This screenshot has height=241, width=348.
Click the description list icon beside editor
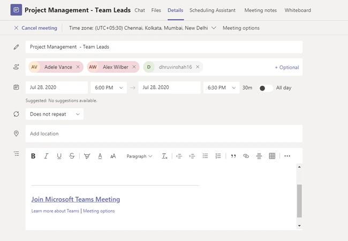17,154
